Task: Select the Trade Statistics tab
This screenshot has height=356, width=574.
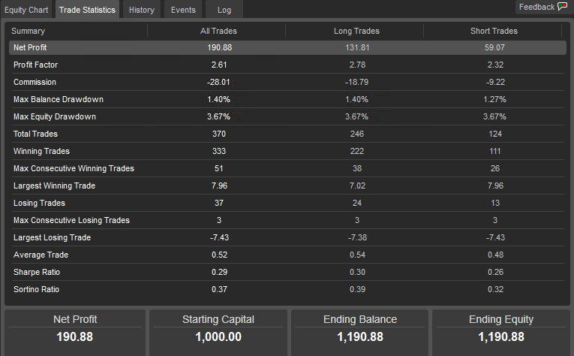Action: 87,10
